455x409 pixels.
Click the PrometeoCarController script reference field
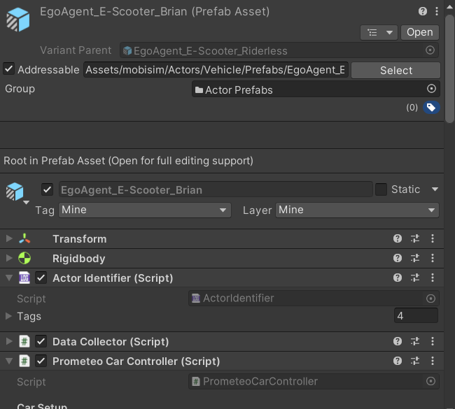(x=314, y=381)
